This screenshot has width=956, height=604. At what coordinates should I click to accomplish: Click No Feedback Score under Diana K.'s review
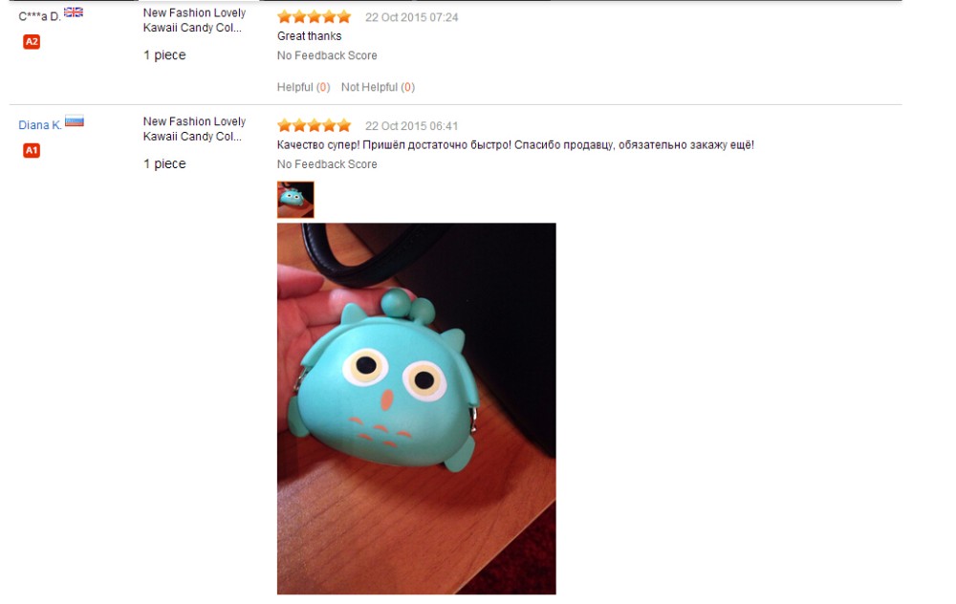click(327, 164)
